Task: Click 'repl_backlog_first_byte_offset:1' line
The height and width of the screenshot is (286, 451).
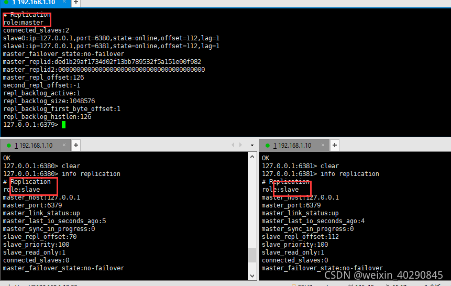Action: [x=62, y=109]
